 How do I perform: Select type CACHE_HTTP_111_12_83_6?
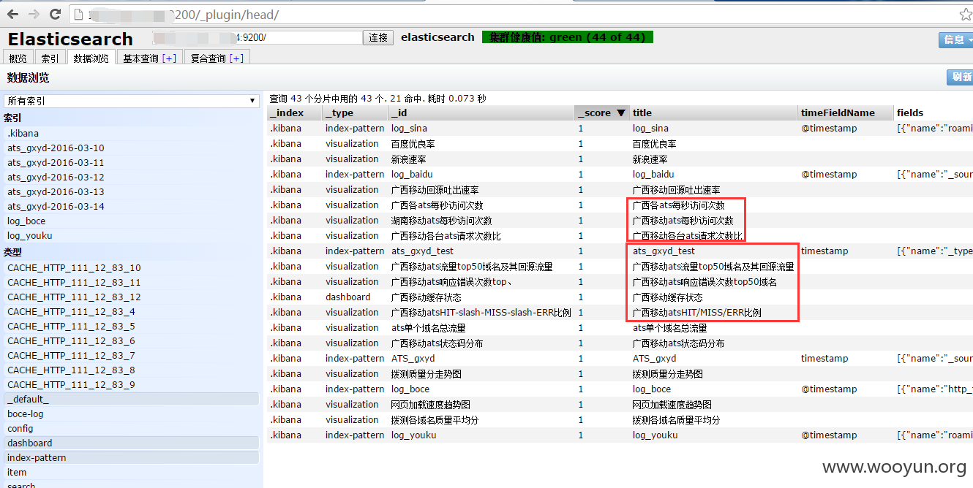pyautogui.click(x=132, y=341)
